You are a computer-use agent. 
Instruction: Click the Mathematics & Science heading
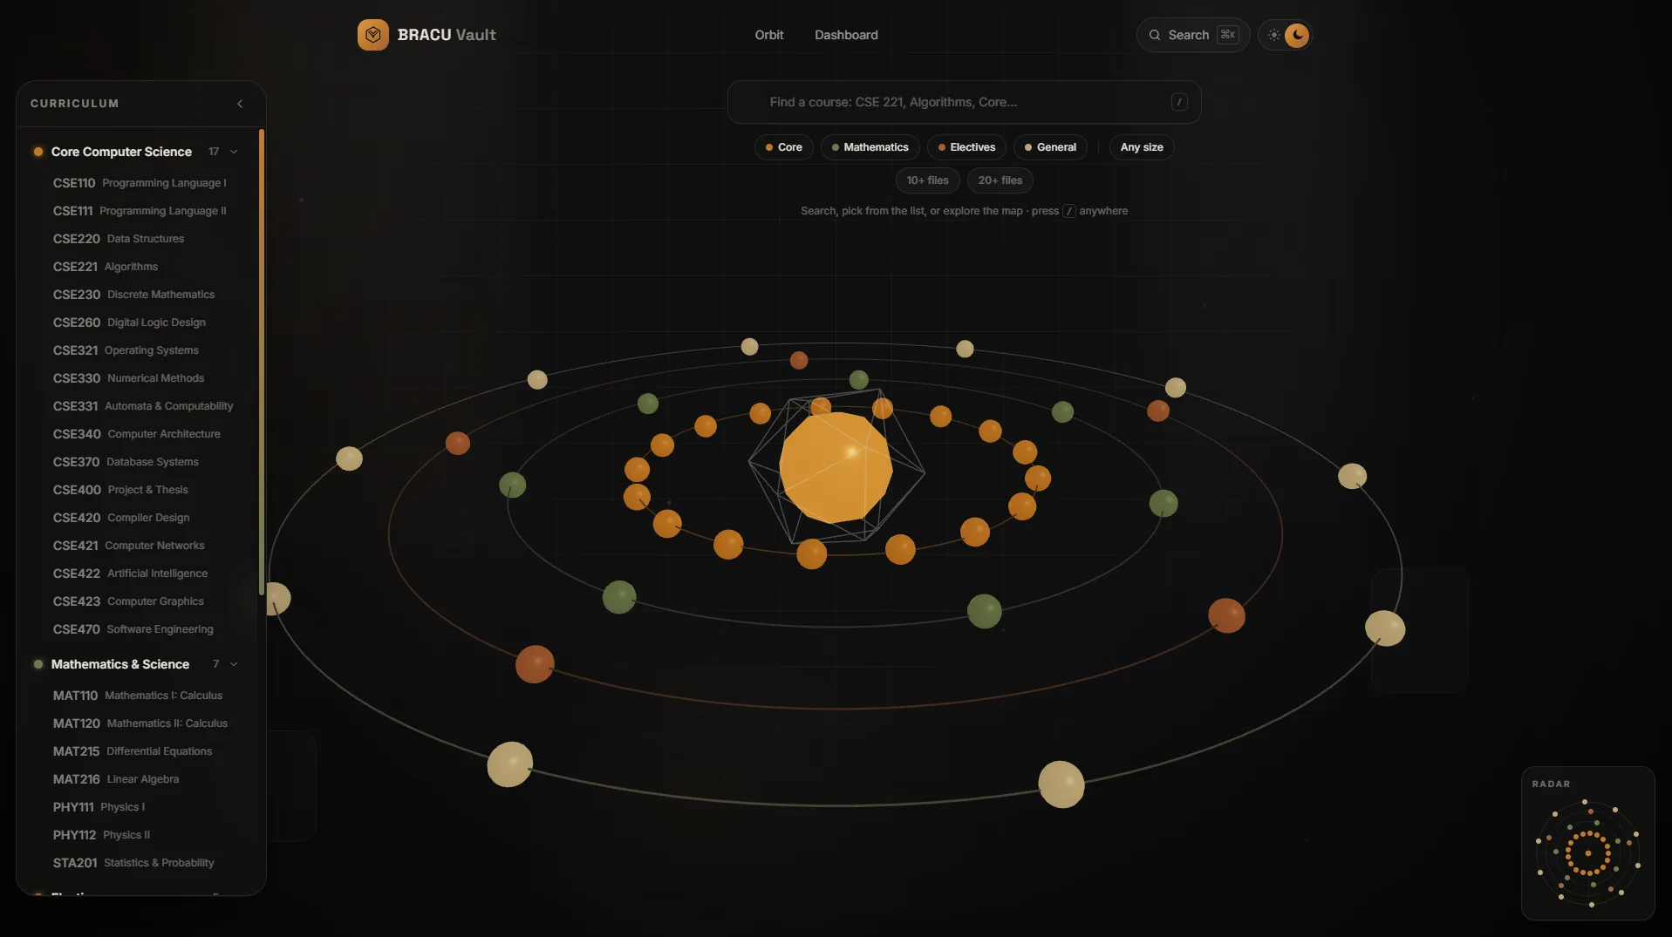(120, 664)
